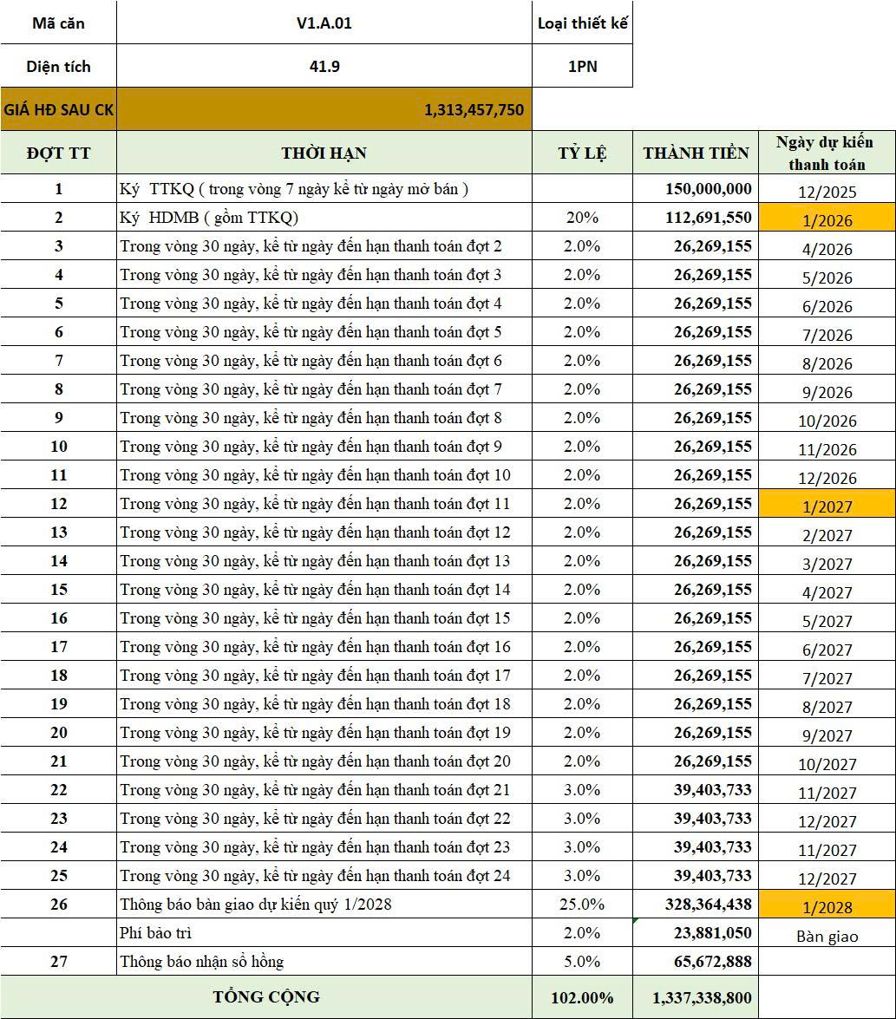This screenshot has height=1019, width=896.
Task: Click the highlighted 1/2026 date cell
Action: pos(827,219)
